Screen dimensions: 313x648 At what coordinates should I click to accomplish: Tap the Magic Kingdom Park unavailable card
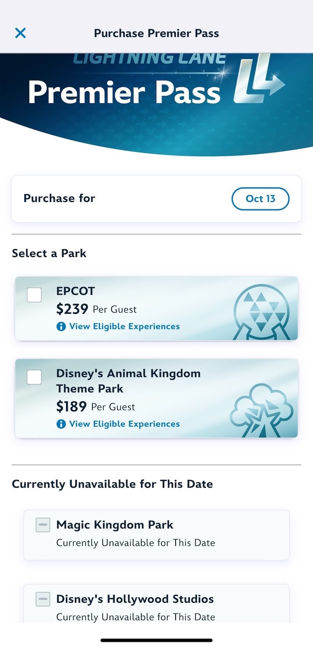(x=156, y=535)
